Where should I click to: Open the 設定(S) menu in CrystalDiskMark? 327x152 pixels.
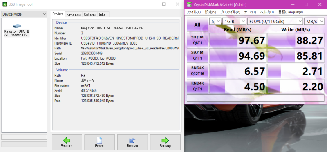211,12
